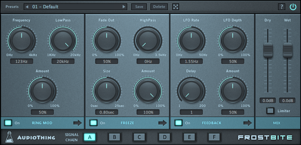
Task: Select signal chain E
Action: (x=189, y=137)
